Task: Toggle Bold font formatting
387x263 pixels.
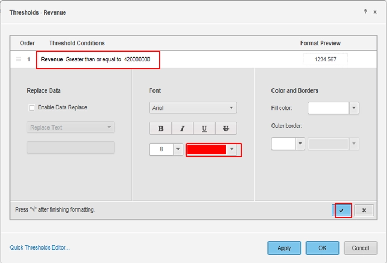Action: (160, 128)
